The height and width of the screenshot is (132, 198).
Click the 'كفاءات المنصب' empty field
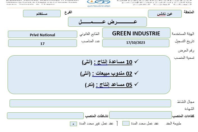coord(140,115)
